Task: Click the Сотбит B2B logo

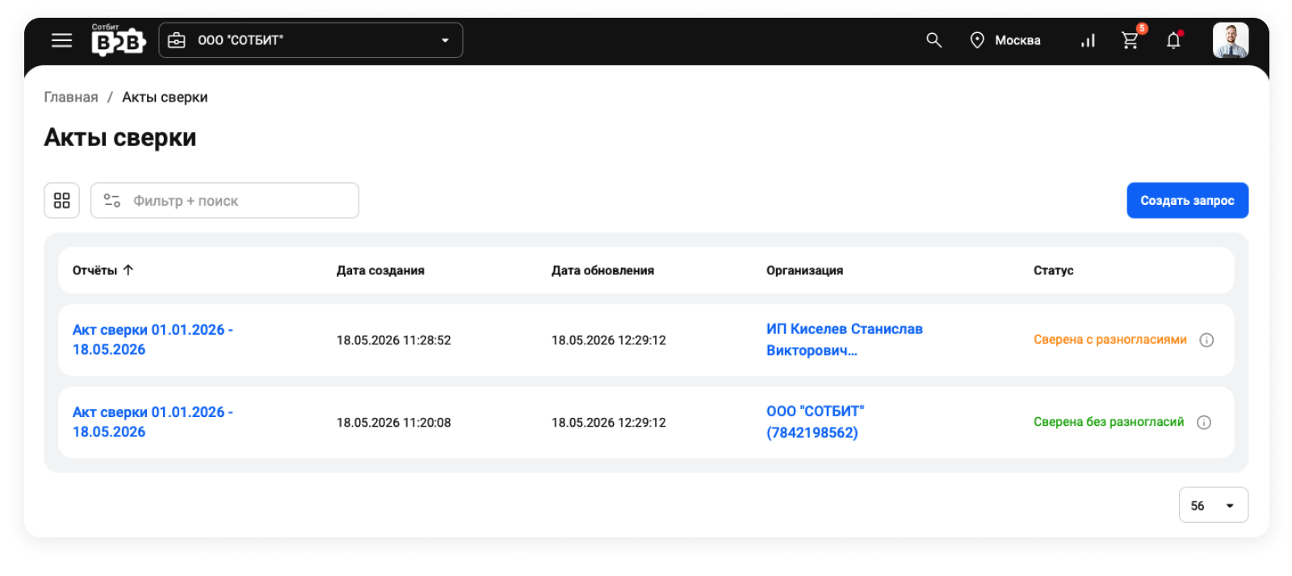Action: tap(118, 40)
